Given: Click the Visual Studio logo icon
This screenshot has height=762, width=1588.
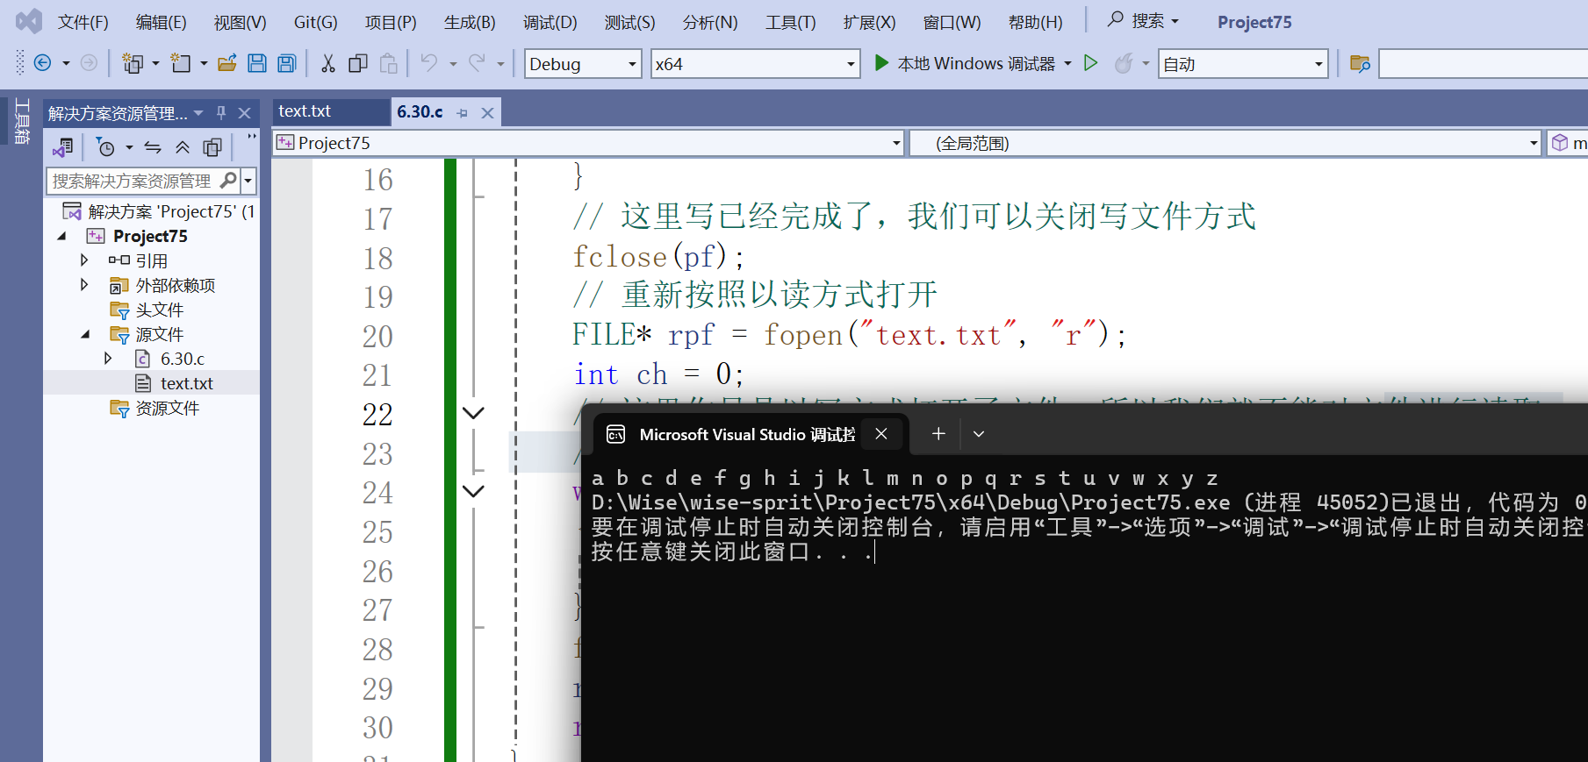Looking at the screenshot, I should pos(29,21).
